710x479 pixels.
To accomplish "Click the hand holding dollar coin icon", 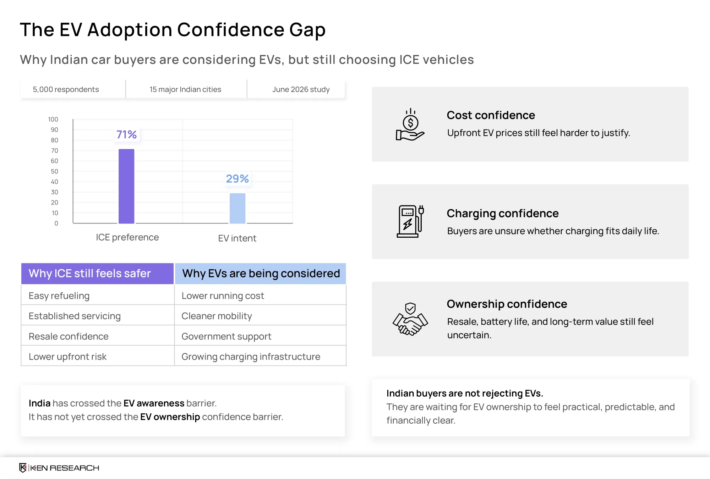I will (410, 125).
